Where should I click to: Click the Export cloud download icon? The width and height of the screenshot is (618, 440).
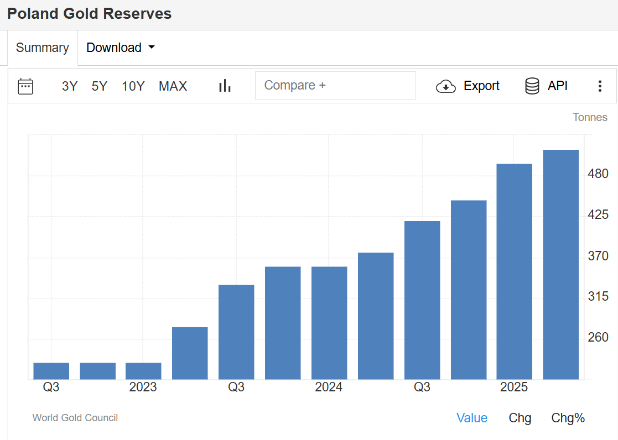pos(445,86)
